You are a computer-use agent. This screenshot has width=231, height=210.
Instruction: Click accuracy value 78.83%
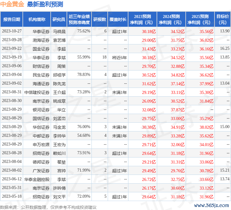pos(84,75)
